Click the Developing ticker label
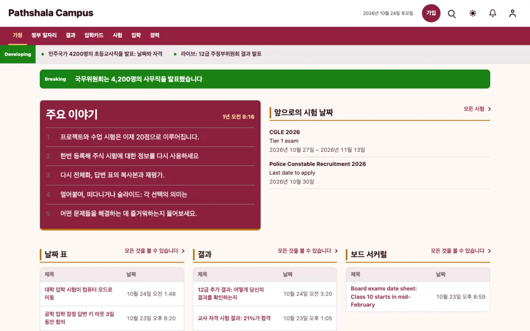The image size is (530, 331). 18,54
